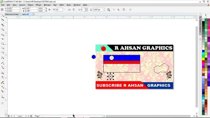Image resolution: width=210 pixels, height=118 pixels.
Task: Select the Interactive Fill tool
Action: point(2,87)
